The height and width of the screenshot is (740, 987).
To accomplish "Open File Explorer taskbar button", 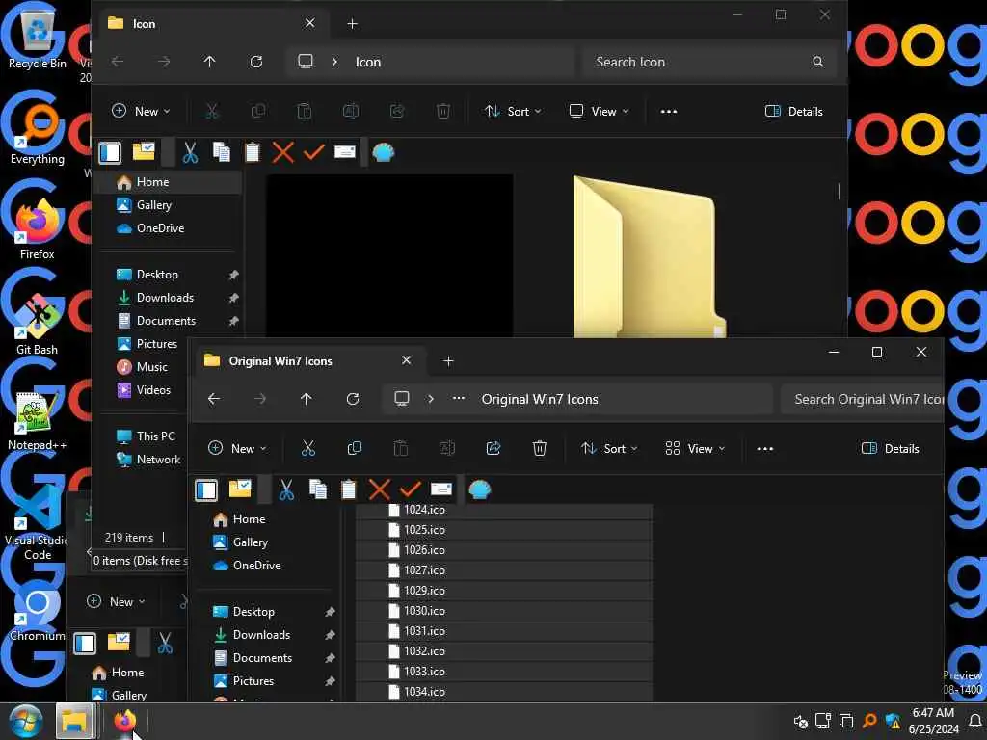I will click(x=74, y=721).
